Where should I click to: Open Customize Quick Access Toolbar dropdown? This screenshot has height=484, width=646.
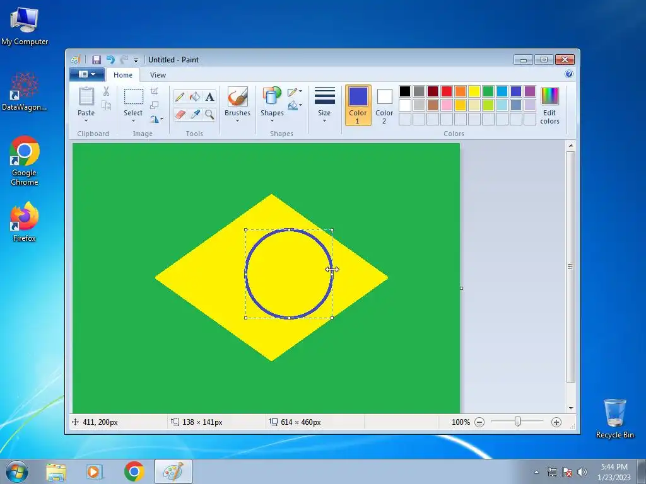(x=136, y=60)
